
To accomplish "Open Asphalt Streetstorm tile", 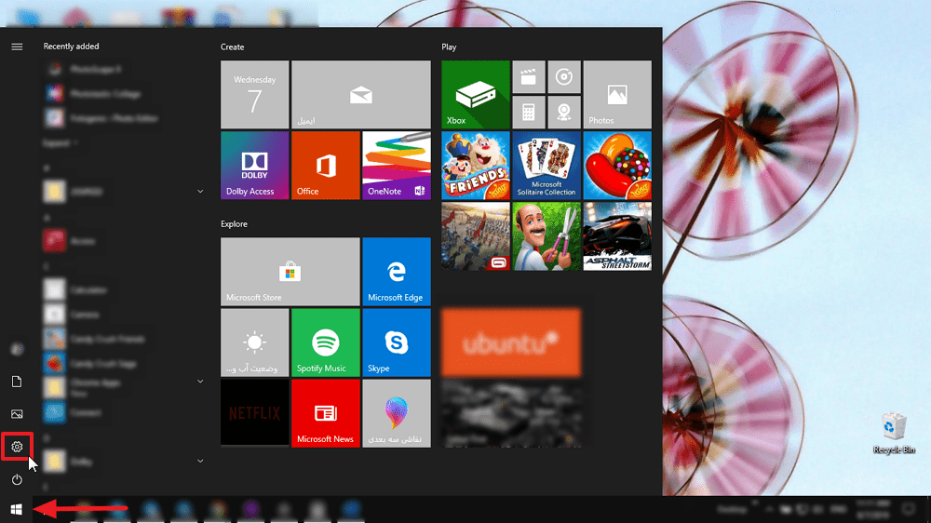I will tap(617, 236).
